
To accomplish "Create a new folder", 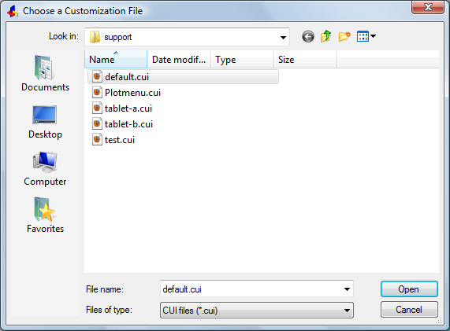I will tap(344, 36).
